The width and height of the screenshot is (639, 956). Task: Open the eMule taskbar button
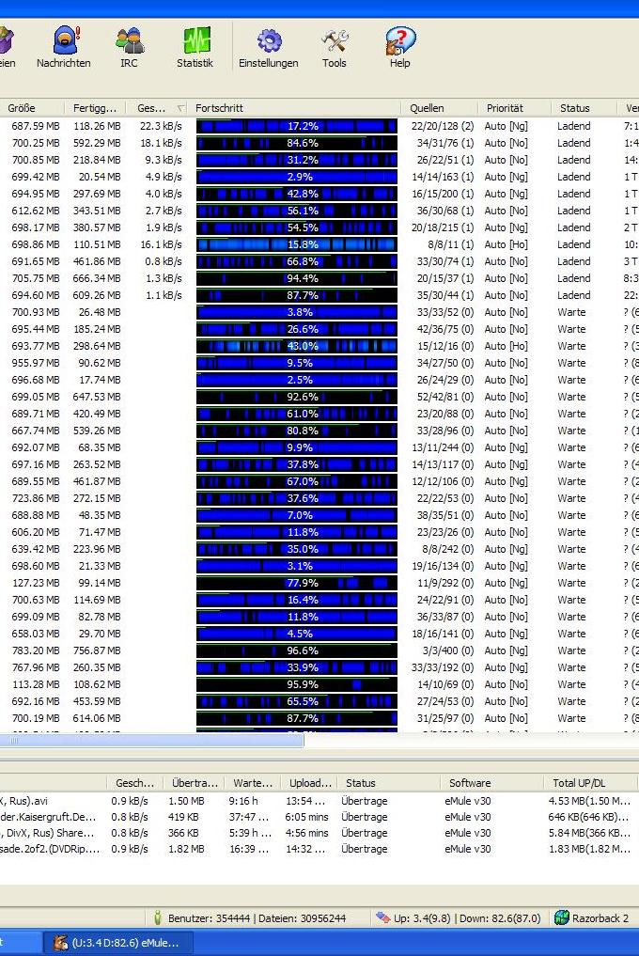(x=118, y=943)
